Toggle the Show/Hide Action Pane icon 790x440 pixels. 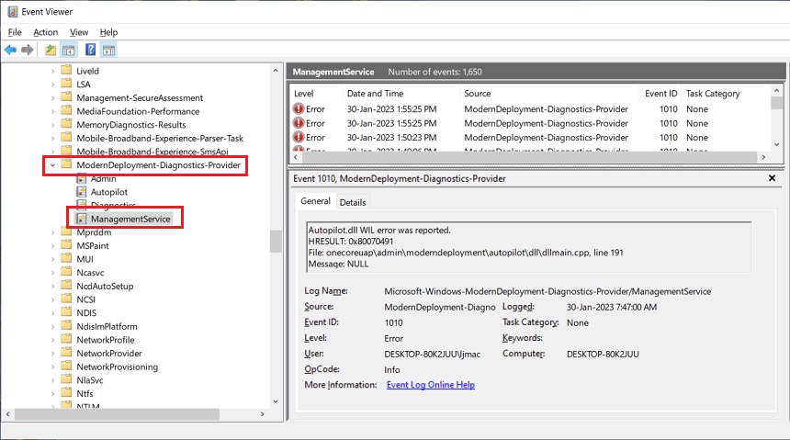pyautogui.click(x=108, y=50)
